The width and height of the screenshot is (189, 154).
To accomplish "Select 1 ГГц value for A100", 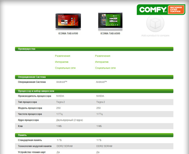I will [60, 114].
